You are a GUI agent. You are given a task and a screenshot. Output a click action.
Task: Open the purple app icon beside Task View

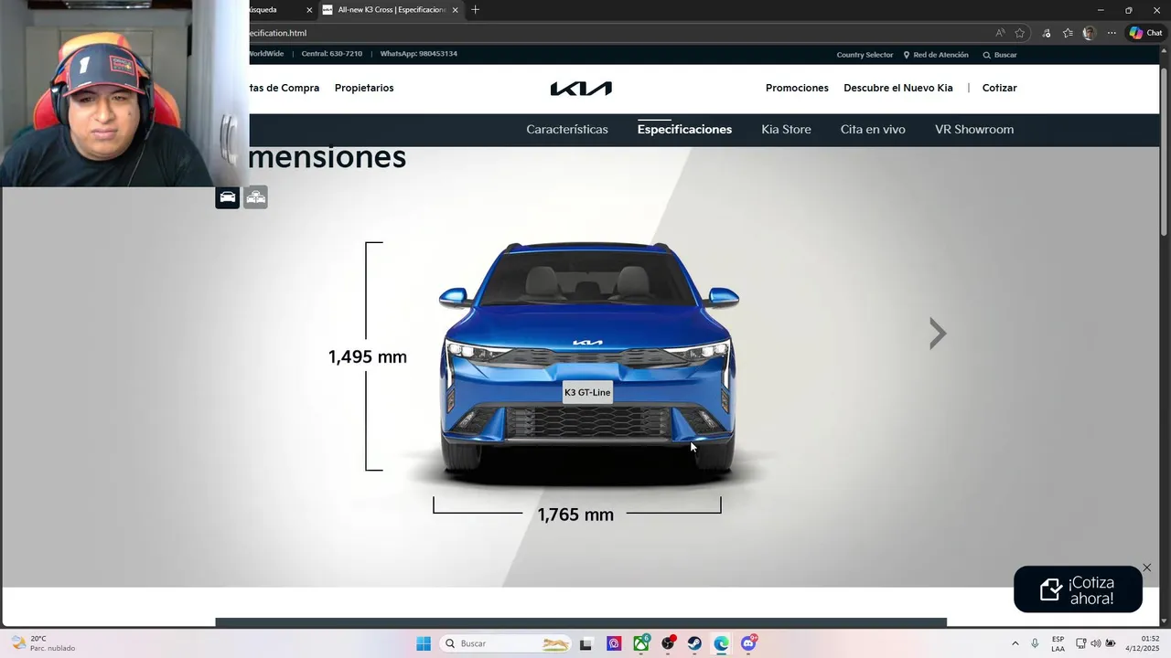(614, 643)
